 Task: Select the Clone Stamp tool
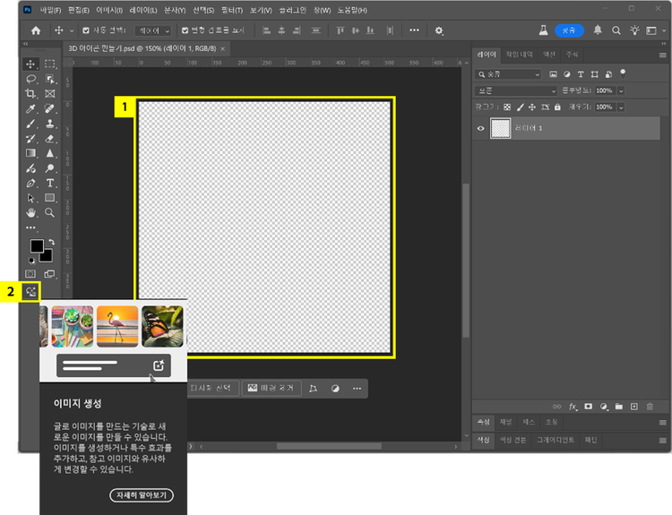coord(50,124)
